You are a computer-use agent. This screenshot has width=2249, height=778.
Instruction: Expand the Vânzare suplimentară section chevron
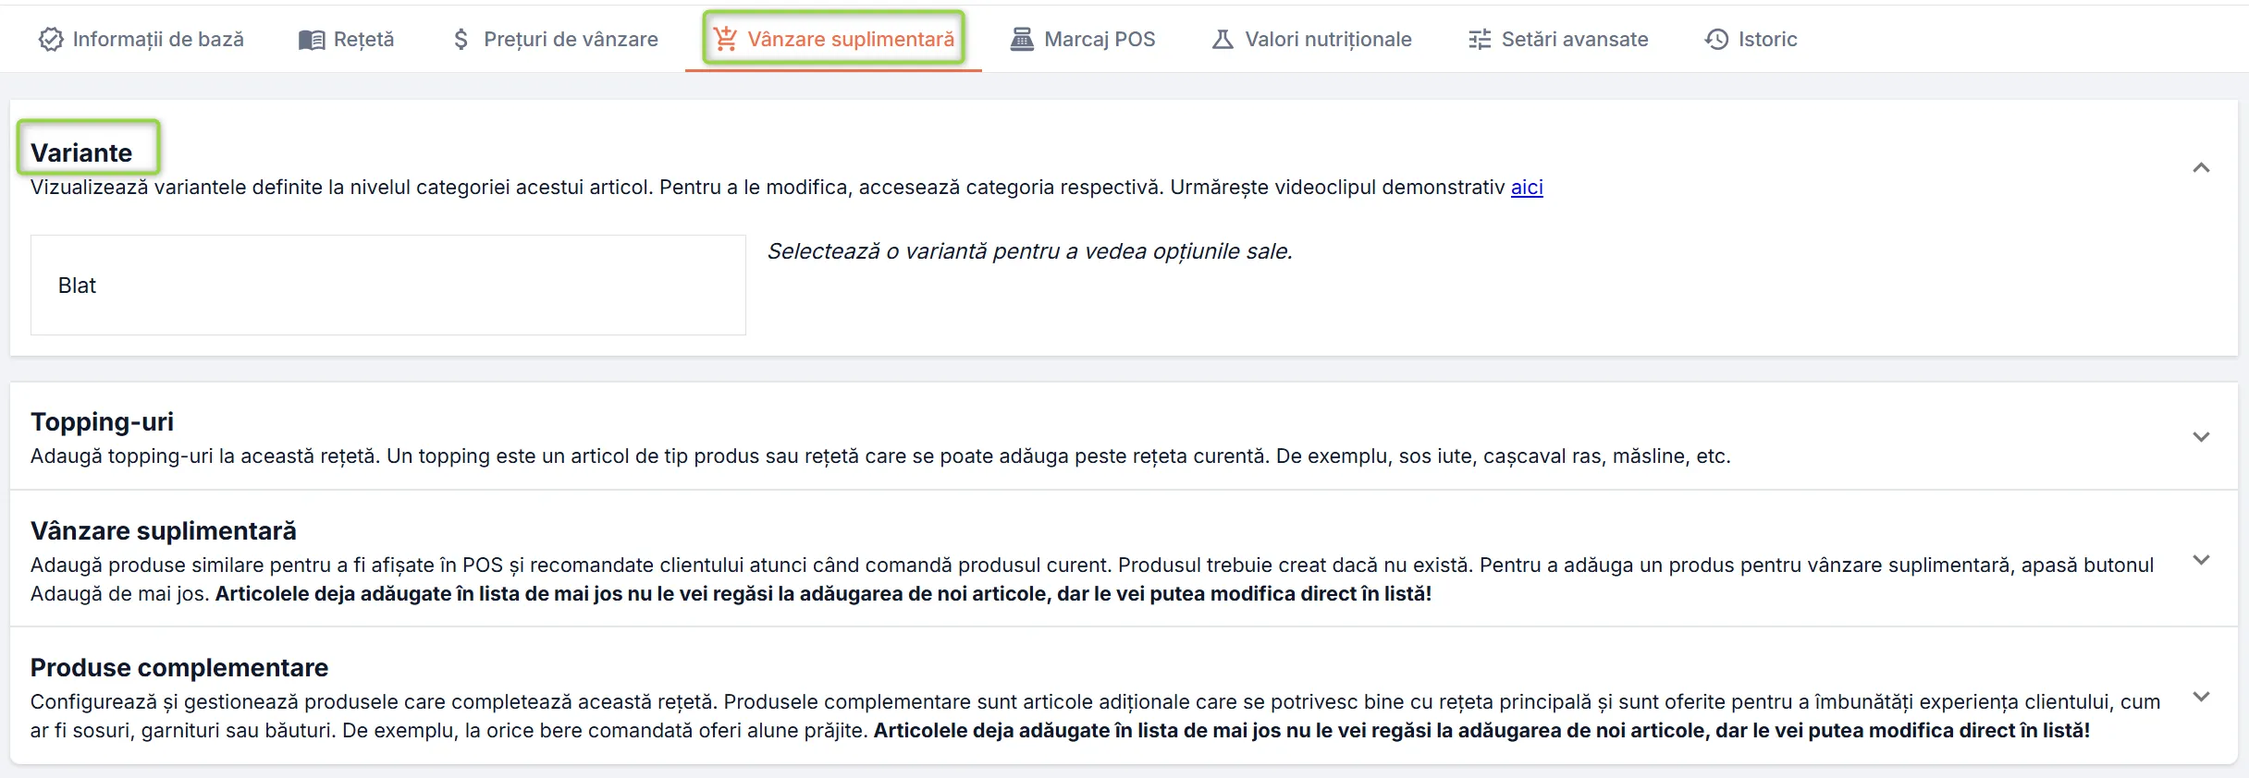[2201, 560]
